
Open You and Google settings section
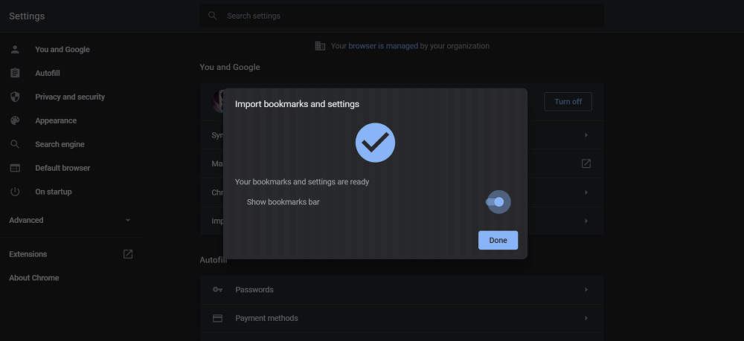(62, 49)
